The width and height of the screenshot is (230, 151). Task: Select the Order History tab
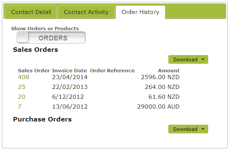tap(140, 12)
